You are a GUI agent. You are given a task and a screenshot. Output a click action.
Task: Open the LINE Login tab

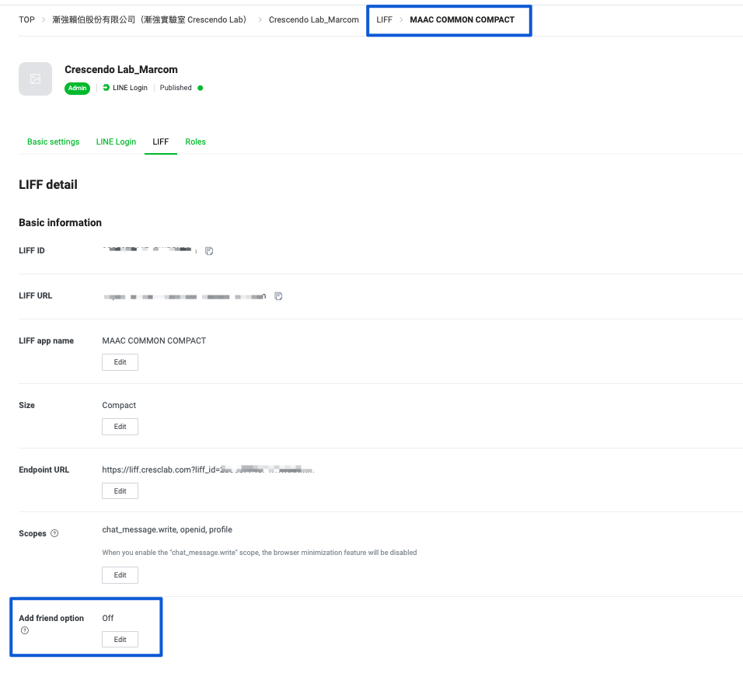pyautogui.click(x=116, y=141)
